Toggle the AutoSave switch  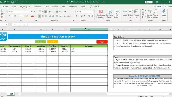tap(7, 2)
